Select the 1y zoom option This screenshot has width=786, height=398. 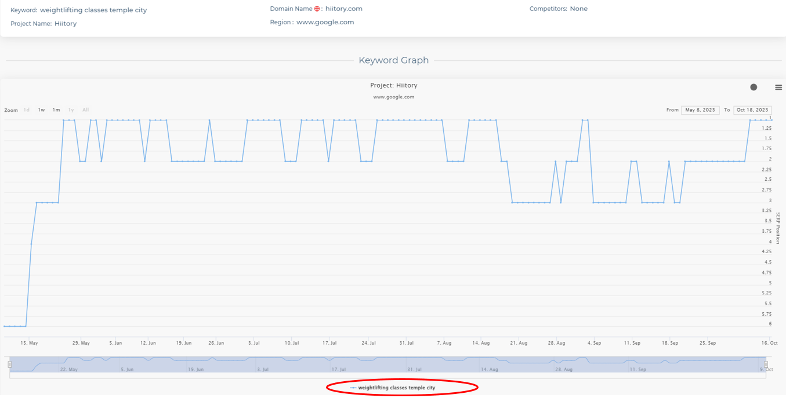tap(71, 110)
